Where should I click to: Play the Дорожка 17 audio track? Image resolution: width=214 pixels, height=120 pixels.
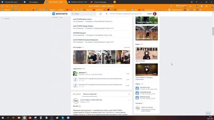coord(75,73)
